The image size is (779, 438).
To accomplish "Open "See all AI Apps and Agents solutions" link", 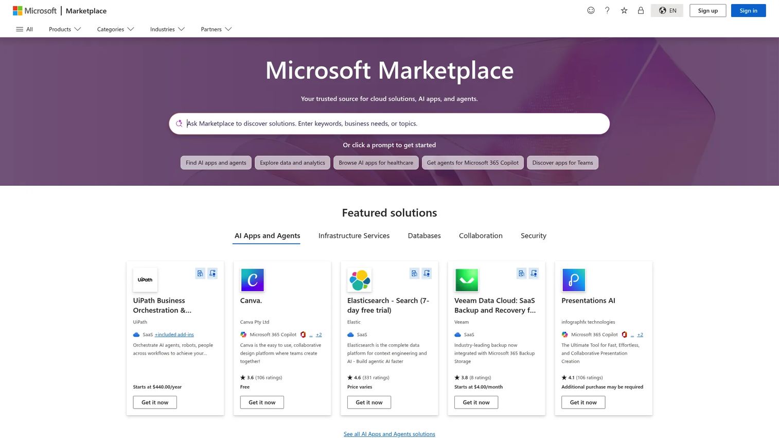I will (x=389, y=434).
